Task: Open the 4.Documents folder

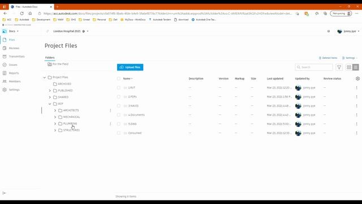Action: (x=136, y=115)
